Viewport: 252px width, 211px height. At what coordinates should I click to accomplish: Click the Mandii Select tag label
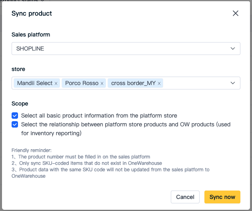pos(35,83)
